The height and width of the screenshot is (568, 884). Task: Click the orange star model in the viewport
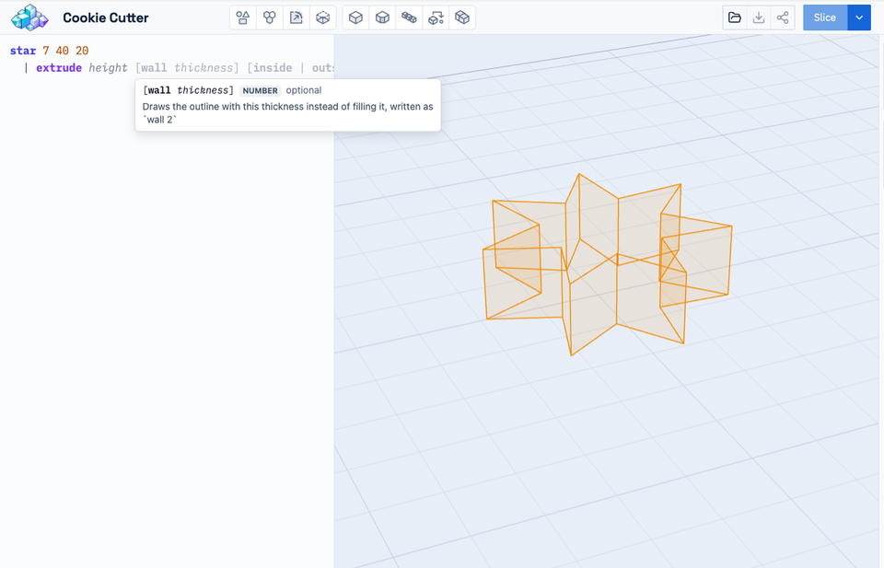[x=608, y=263]
